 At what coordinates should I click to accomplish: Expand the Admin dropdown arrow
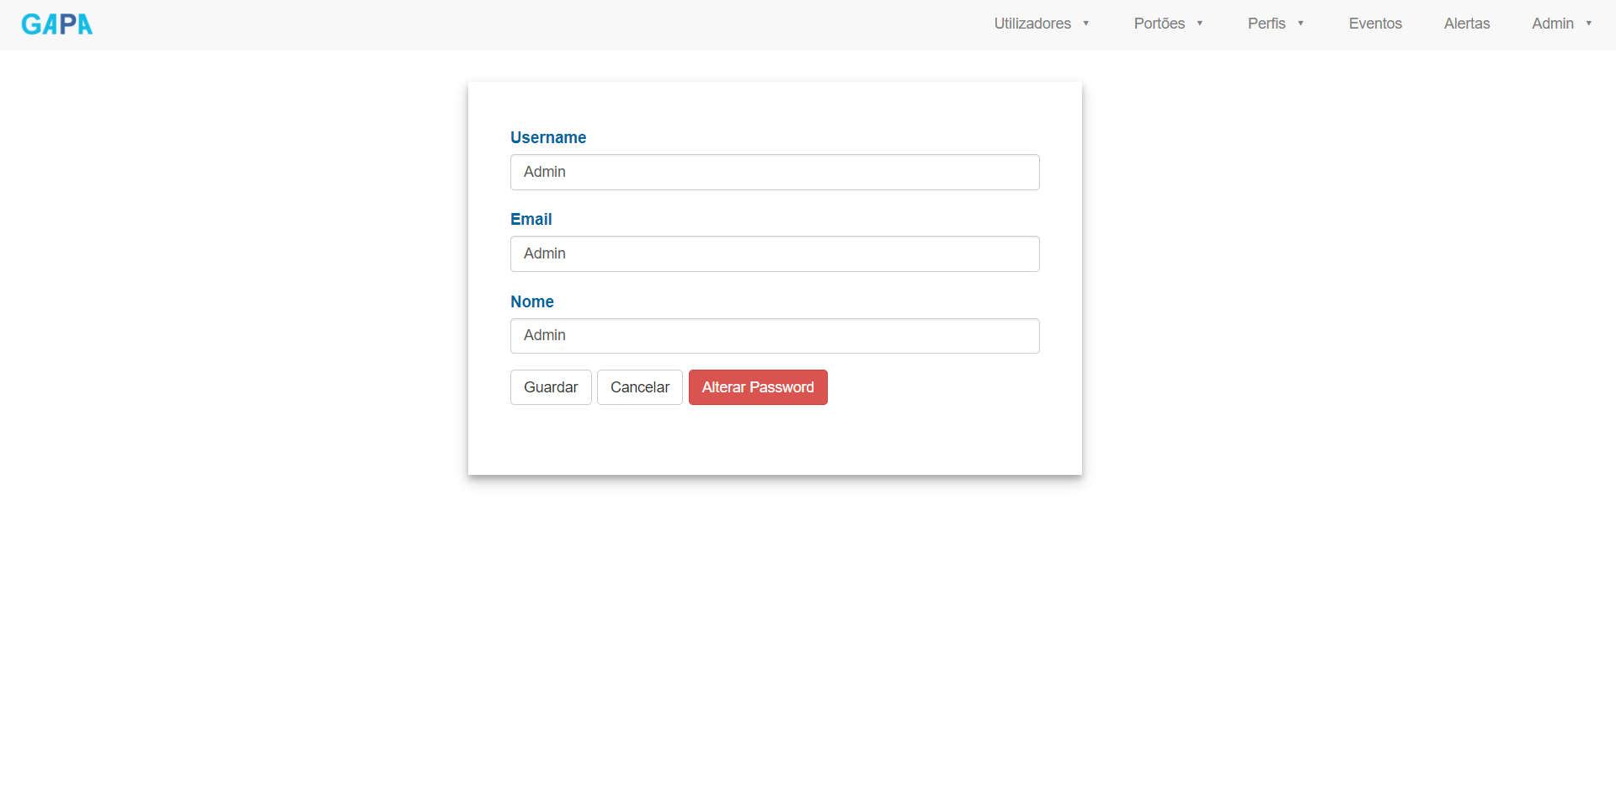[x=1589, y=24]
